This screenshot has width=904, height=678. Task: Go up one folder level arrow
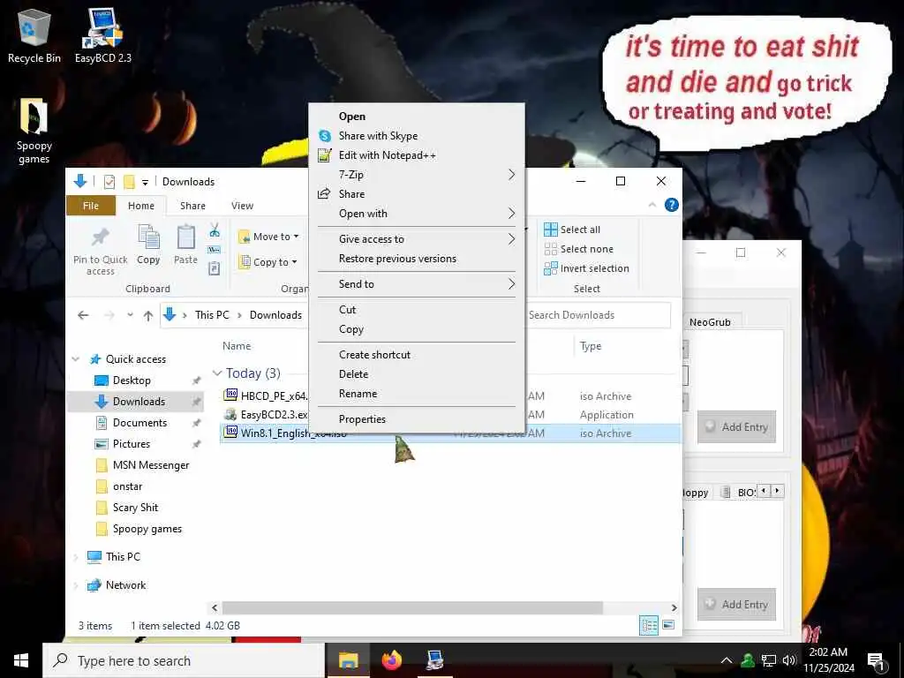tap(148, 315)
